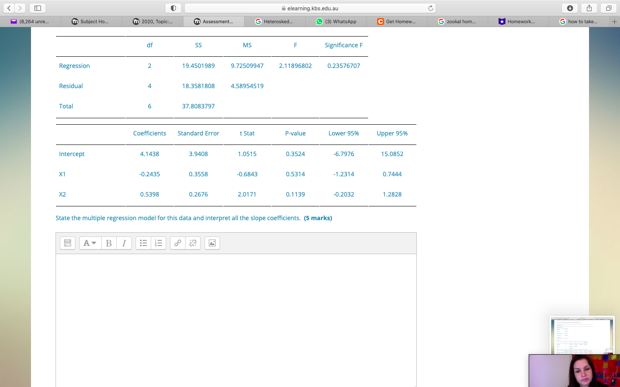Click the X2 P-value 0.1139
The width and height of the screenshot is (620, 387).
tap(295, 194)
